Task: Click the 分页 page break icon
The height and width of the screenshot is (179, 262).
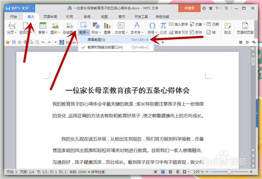Action: click(x=12, y=26)
